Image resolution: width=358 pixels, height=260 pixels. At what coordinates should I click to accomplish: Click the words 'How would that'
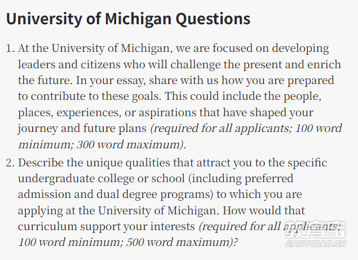(264, 210)
